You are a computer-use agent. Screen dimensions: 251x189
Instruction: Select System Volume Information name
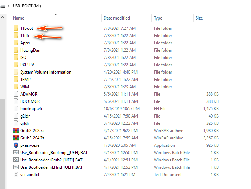pyautogui.click(x=46, y=72)
